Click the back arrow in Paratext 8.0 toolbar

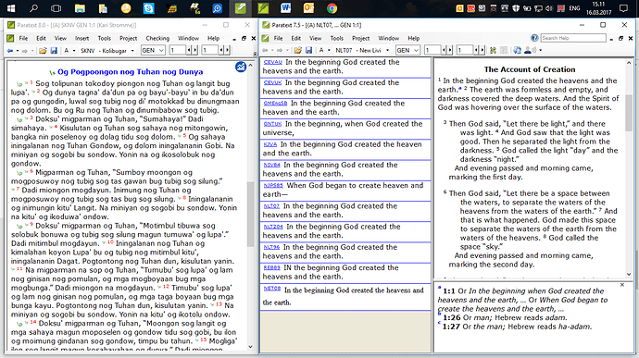tap(10, 51)
